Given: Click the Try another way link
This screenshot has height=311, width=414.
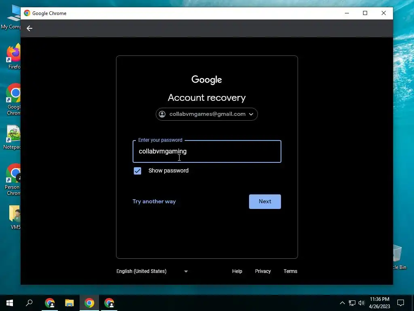Looking at the screenshot, I should point(154,202).
